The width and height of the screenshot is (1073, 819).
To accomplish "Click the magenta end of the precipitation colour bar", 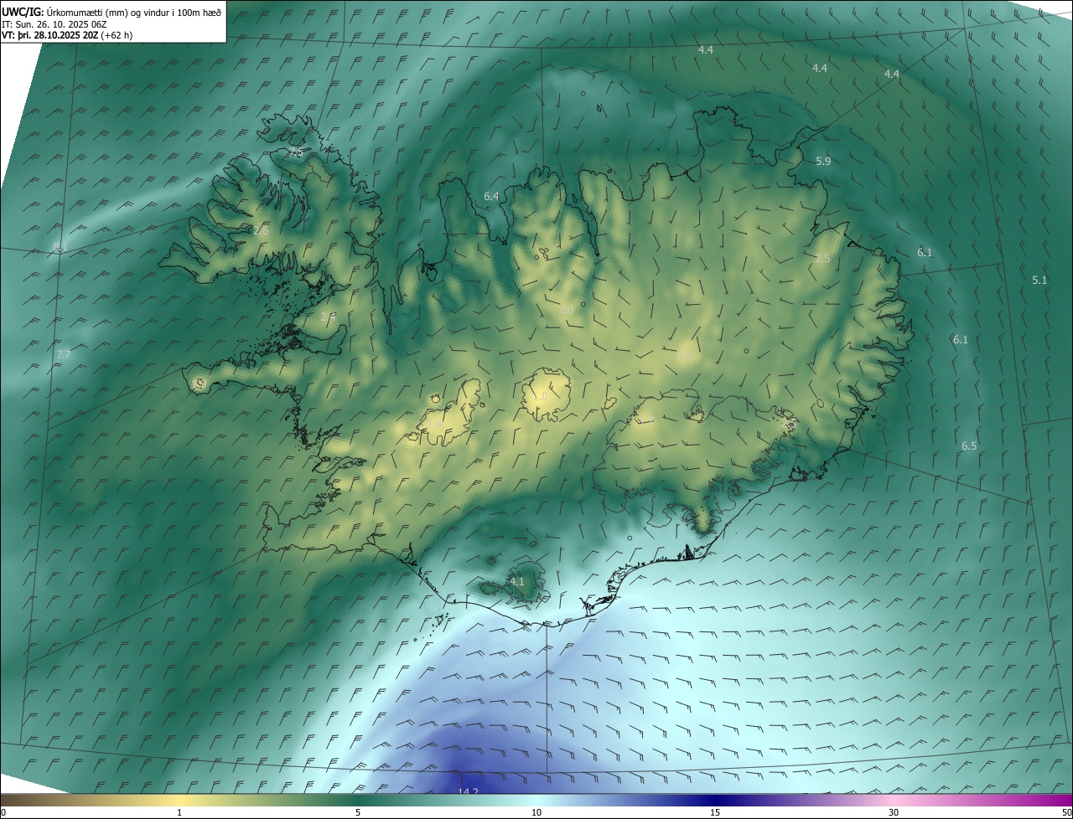I will pos(1065,800).
